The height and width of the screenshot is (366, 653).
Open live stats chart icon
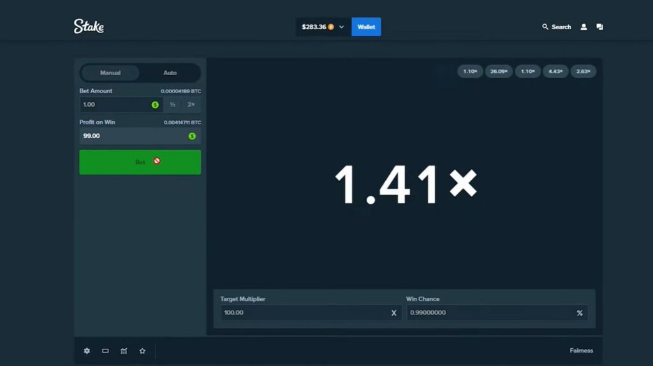[124, 351]
